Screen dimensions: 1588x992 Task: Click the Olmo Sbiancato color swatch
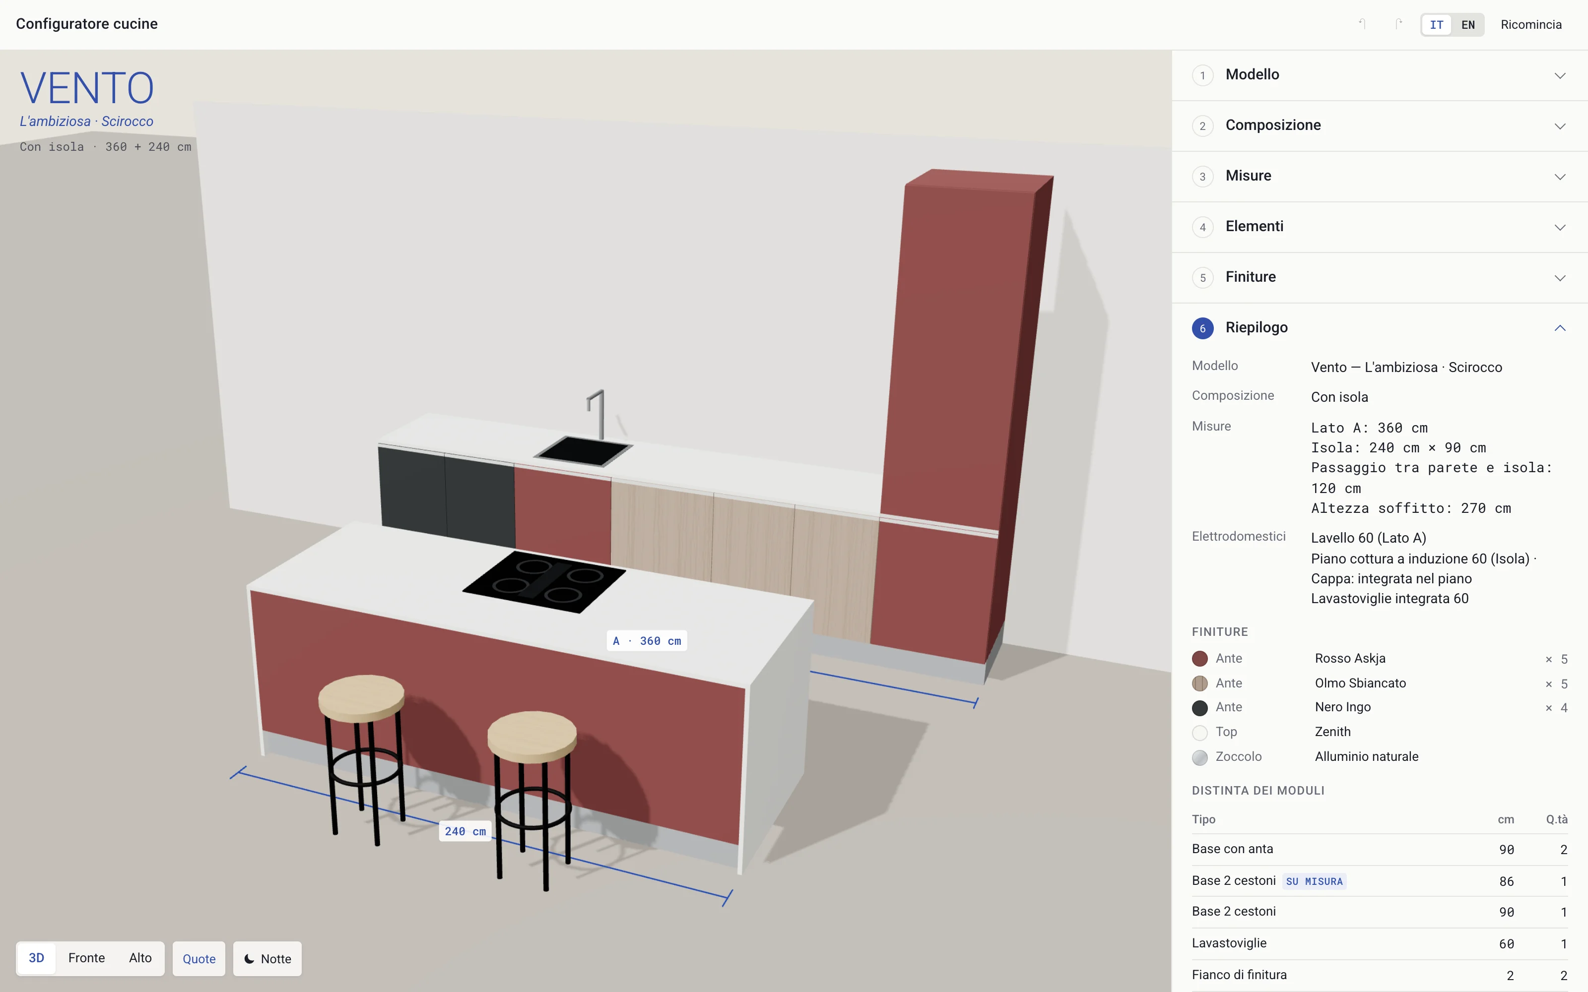1199,683
